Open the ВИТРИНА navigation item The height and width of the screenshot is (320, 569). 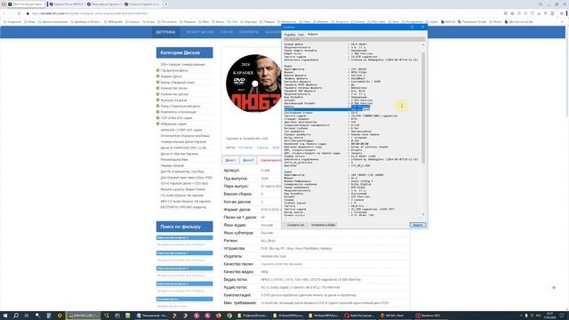click(165, 32)
